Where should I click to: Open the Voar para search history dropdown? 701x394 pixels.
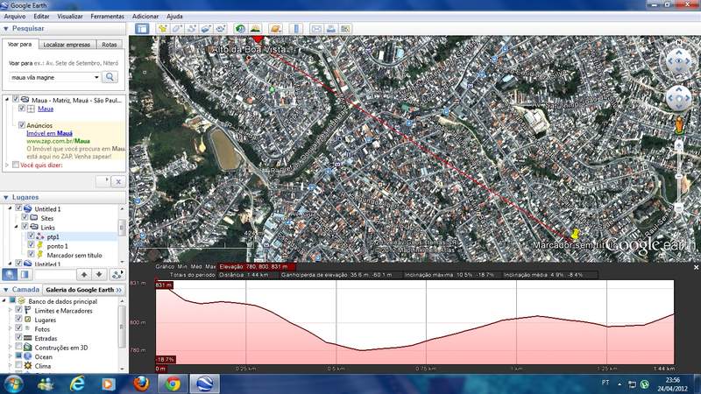click(96, 77)
